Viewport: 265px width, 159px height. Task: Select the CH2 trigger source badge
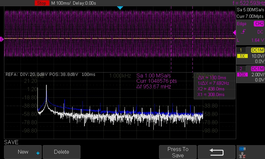click(x=259, y=24)
